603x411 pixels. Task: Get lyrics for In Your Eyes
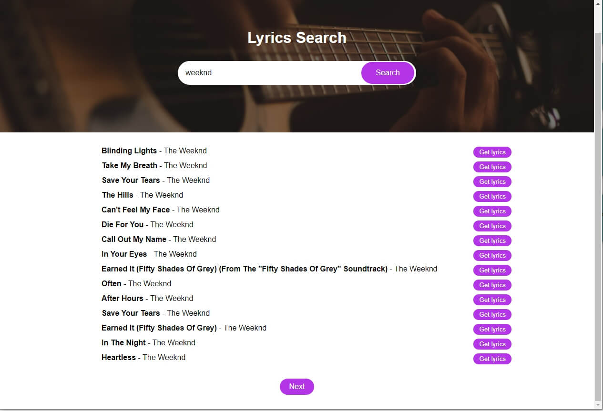click(x=492, y=255)
